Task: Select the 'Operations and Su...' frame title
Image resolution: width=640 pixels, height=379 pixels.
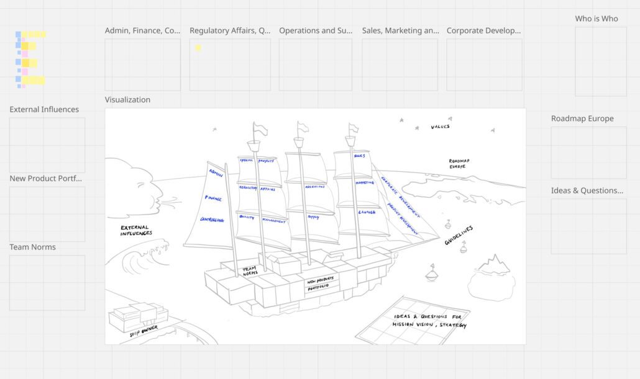Action: (316, 30)
